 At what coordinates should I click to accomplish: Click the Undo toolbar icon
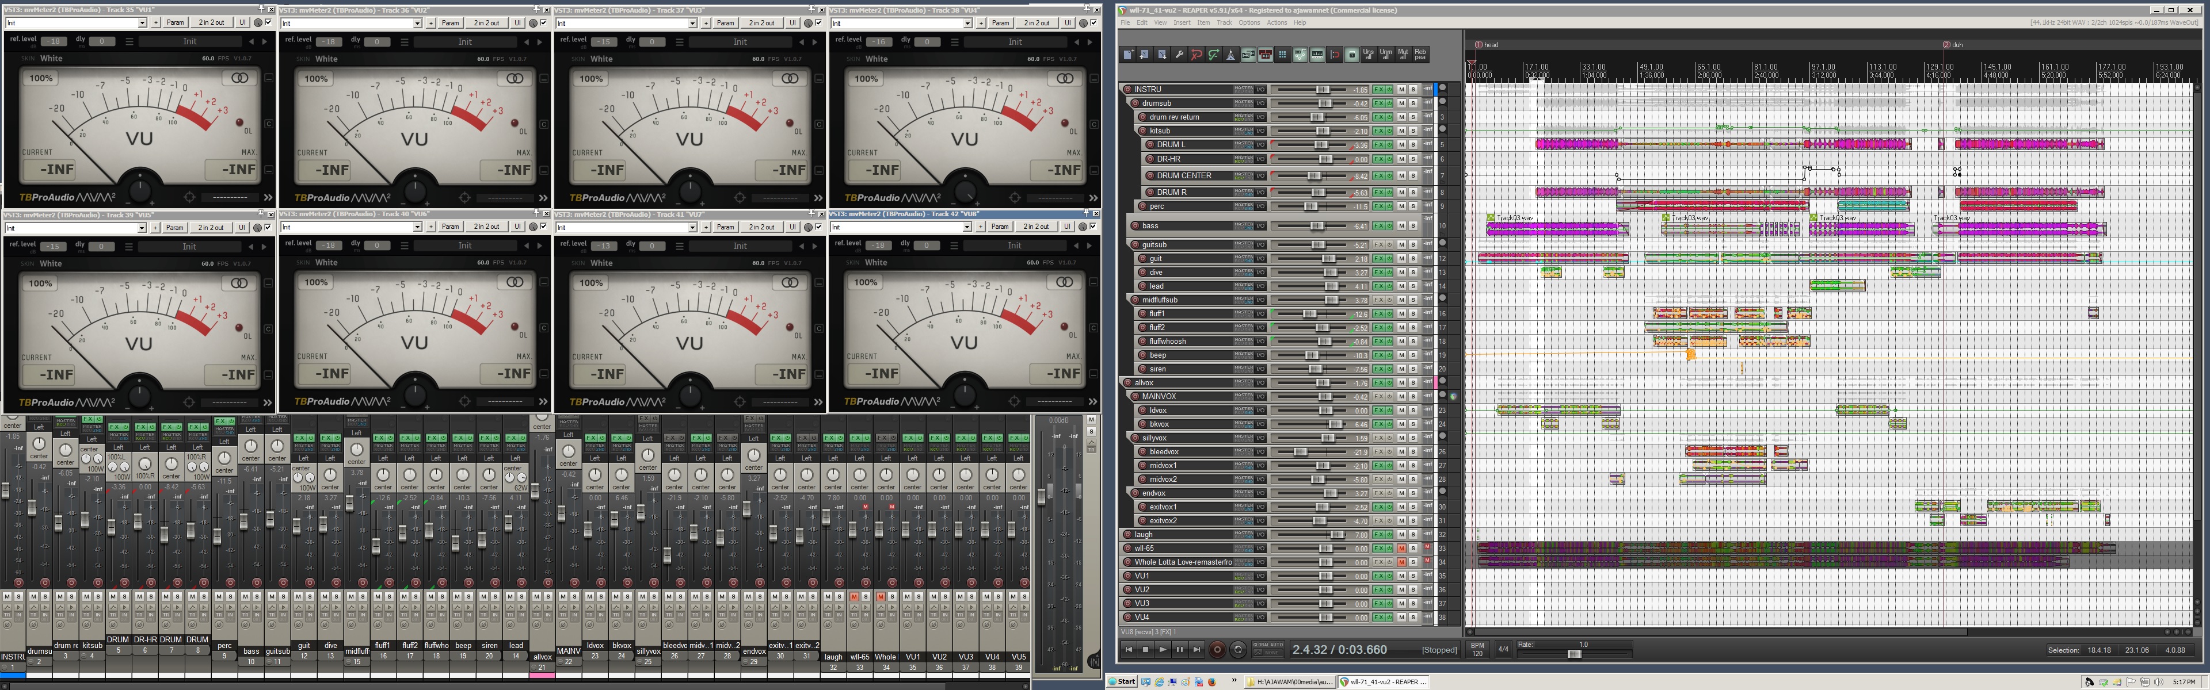pyautogui.click(x=1197, y=55)
